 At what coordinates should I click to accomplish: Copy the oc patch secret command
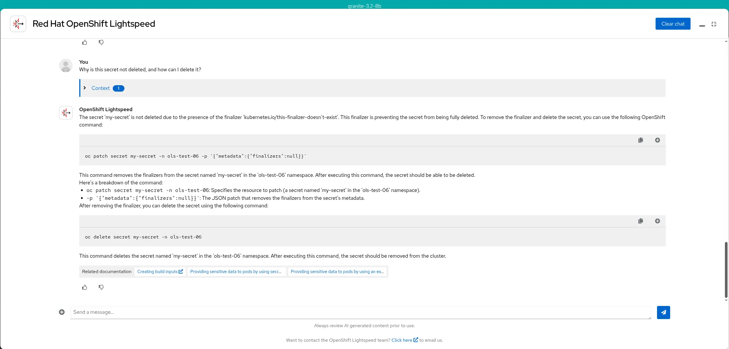pyautogui.click(x=640, y=140)
